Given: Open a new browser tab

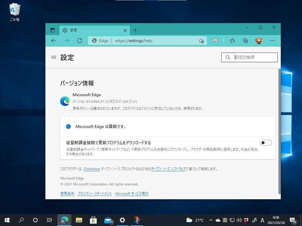Looking at the screenshot, I should (x=135, y=30).
